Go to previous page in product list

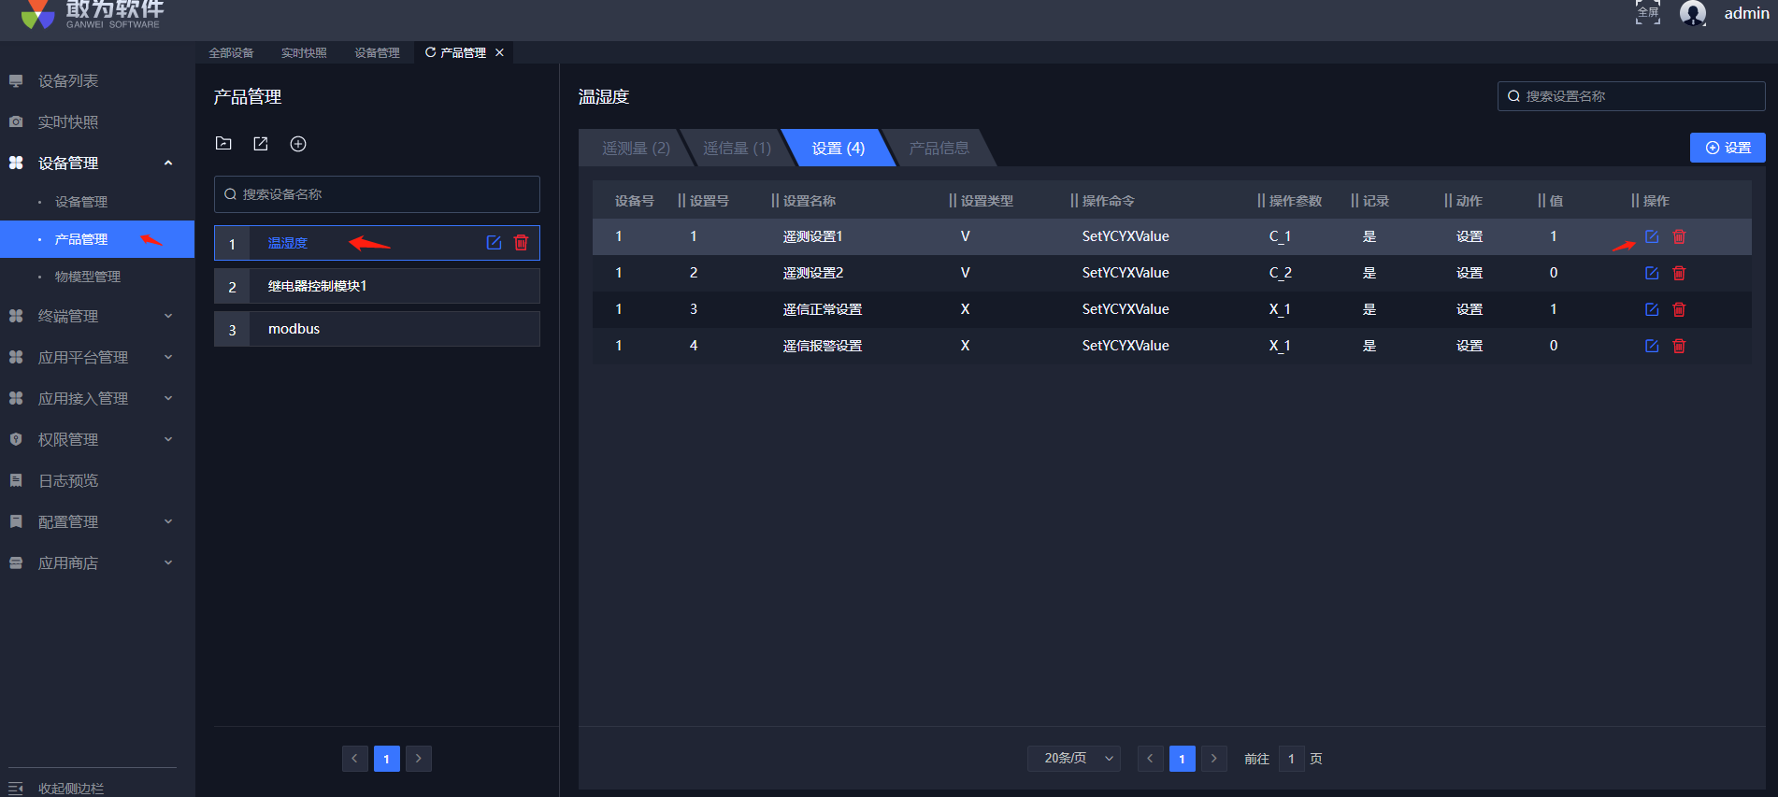pos(355,759)
